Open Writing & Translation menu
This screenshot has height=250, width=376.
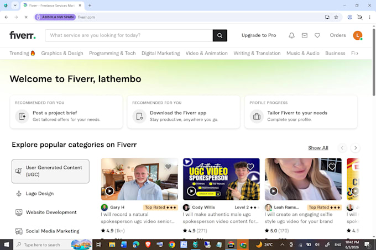tap(257, 54)
